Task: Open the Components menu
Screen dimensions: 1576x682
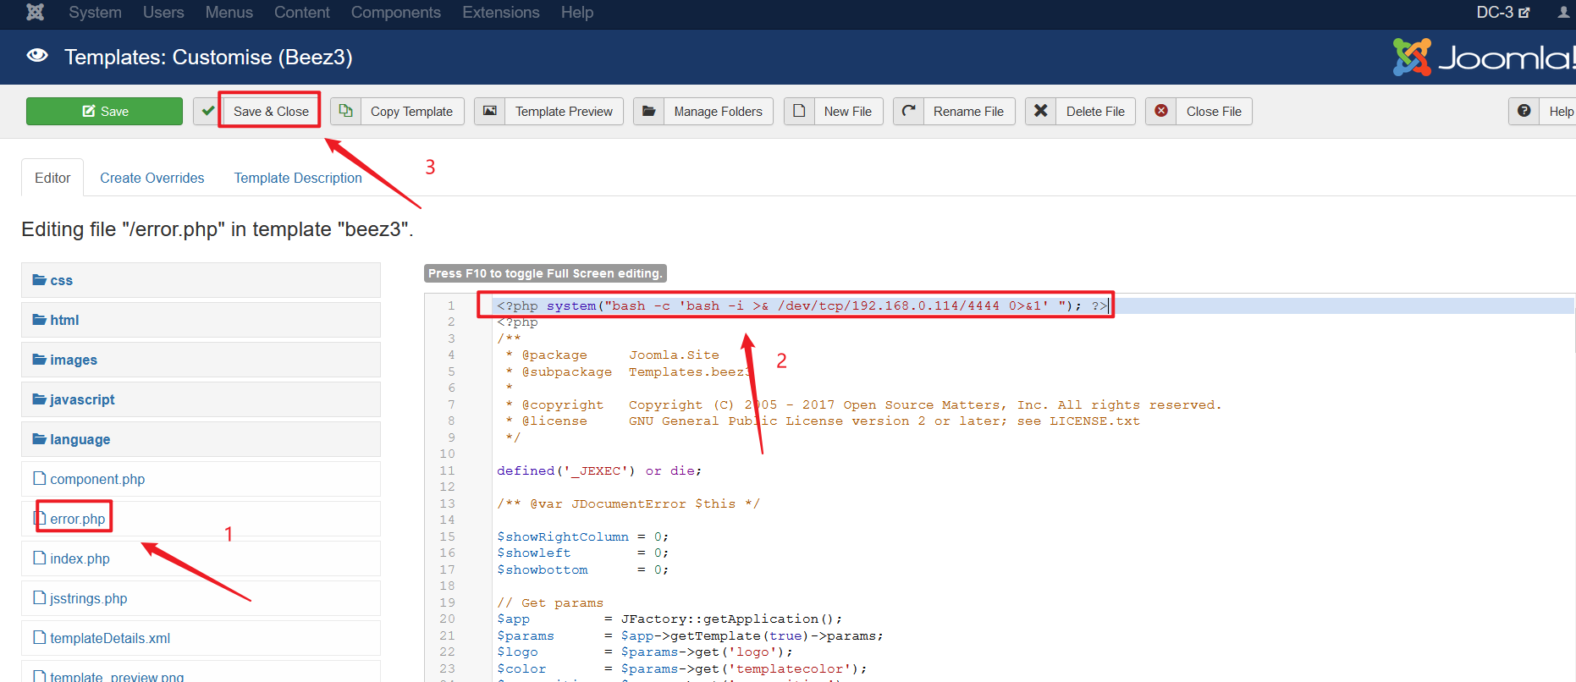Action: pos(395,13)
